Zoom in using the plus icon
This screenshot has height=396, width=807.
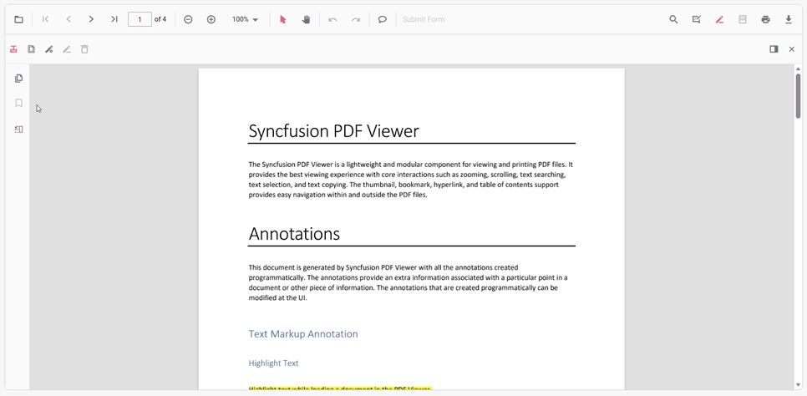[211, 19]
